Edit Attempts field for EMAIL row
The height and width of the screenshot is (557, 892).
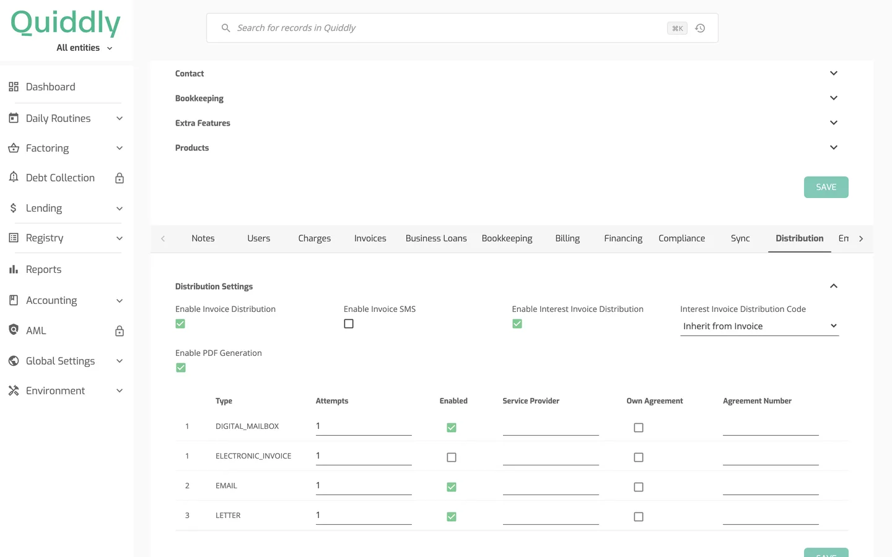click(x=364, y=486)
